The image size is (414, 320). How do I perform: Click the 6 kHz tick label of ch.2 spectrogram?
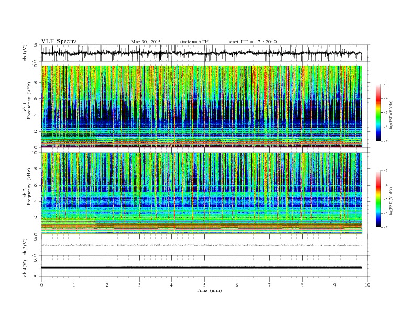pos(37,185)
